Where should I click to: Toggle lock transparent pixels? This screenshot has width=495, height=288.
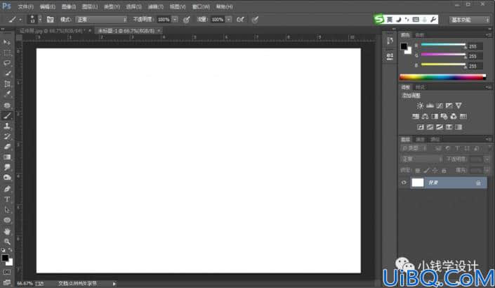point(417,171)
